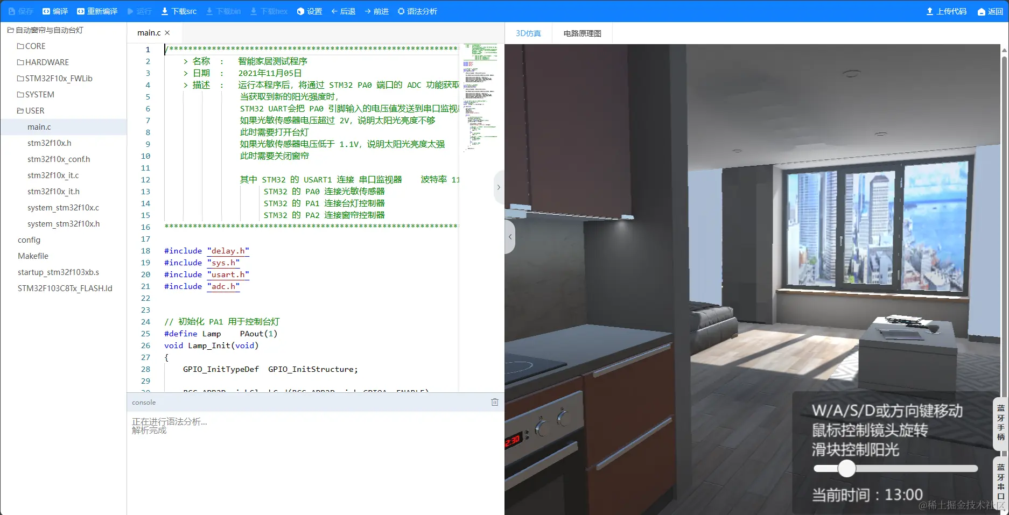
Task: Click 上传代码 upload code button
Action: (x=946, y=11)
